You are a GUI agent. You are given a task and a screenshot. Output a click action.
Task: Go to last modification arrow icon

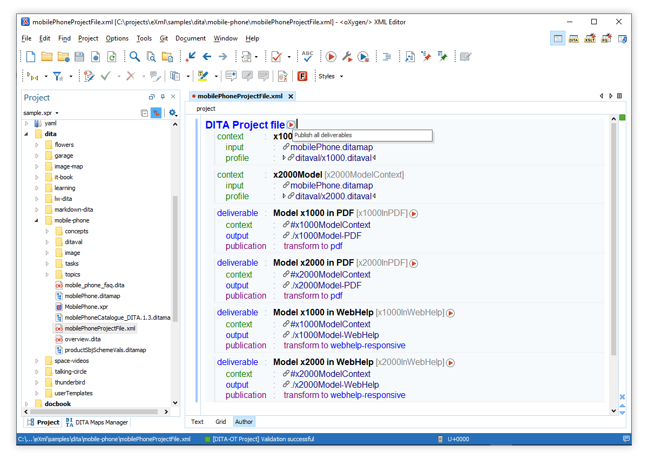click(x=190, y=57)
